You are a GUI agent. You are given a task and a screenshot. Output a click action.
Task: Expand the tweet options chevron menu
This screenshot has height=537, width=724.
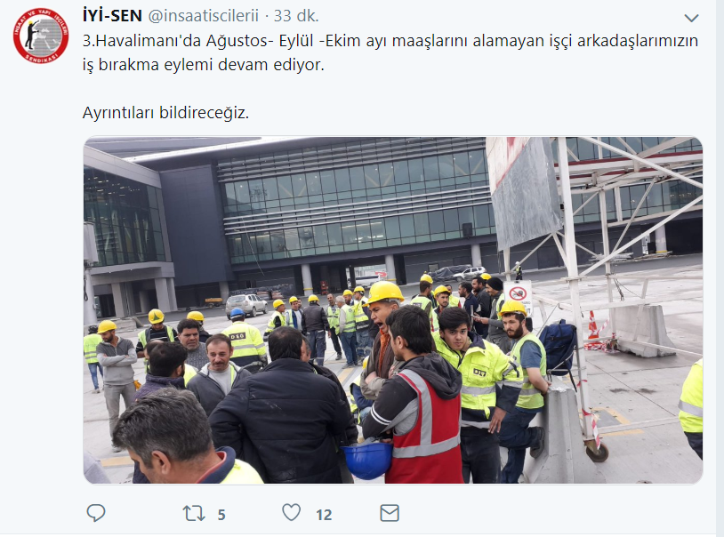pyautogui.click(x=691, y=18)
